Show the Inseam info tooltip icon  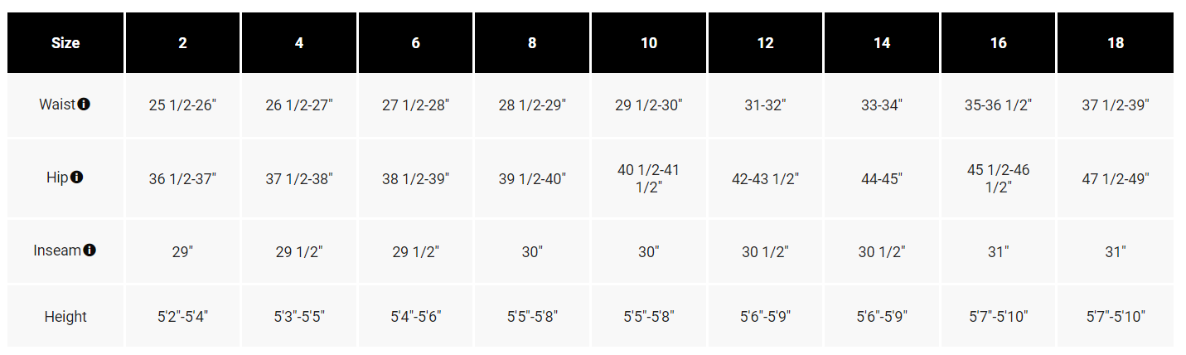tap(90, 250)
